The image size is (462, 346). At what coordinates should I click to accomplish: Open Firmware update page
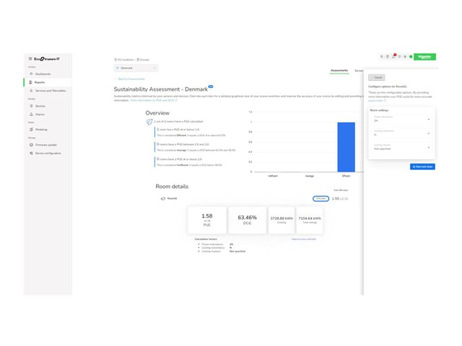[x=46, y=145]
